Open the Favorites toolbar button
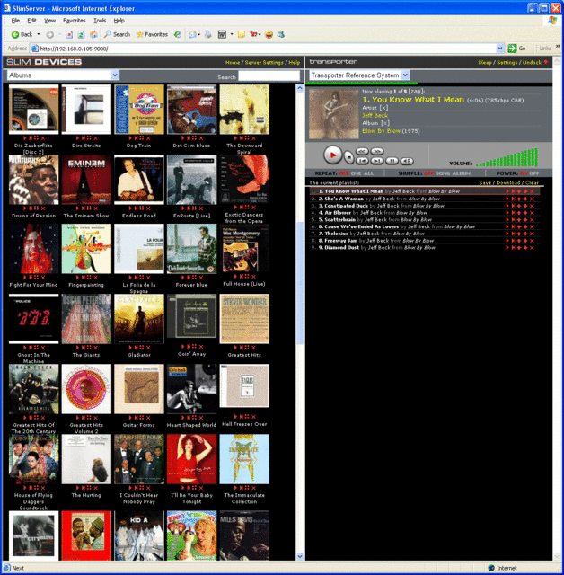 click(152, 34)
